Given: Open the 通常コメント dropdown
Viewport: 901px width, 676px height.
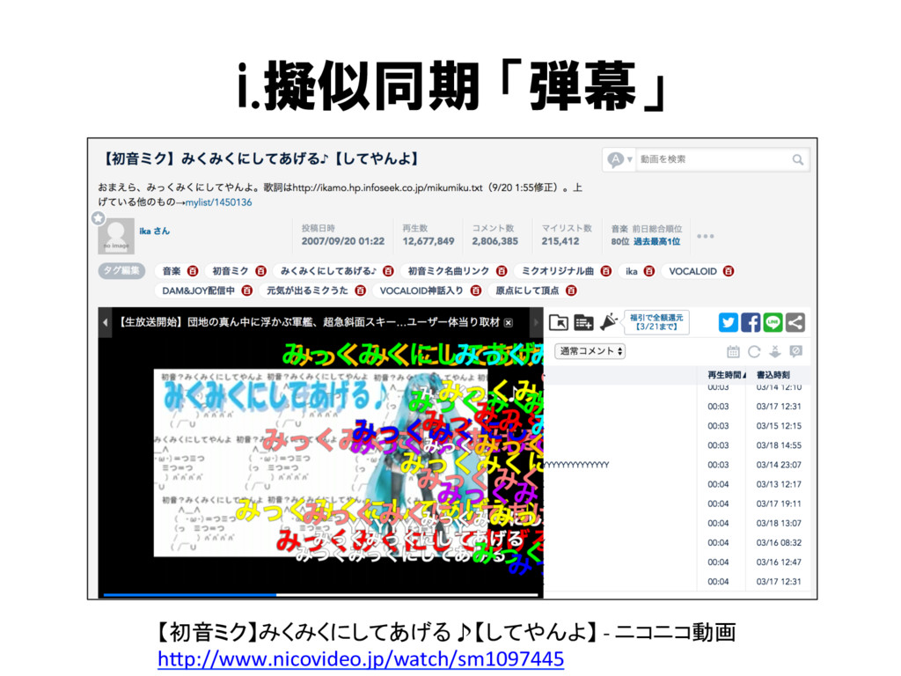Looking at the screenshot, I should pos(590,351).
